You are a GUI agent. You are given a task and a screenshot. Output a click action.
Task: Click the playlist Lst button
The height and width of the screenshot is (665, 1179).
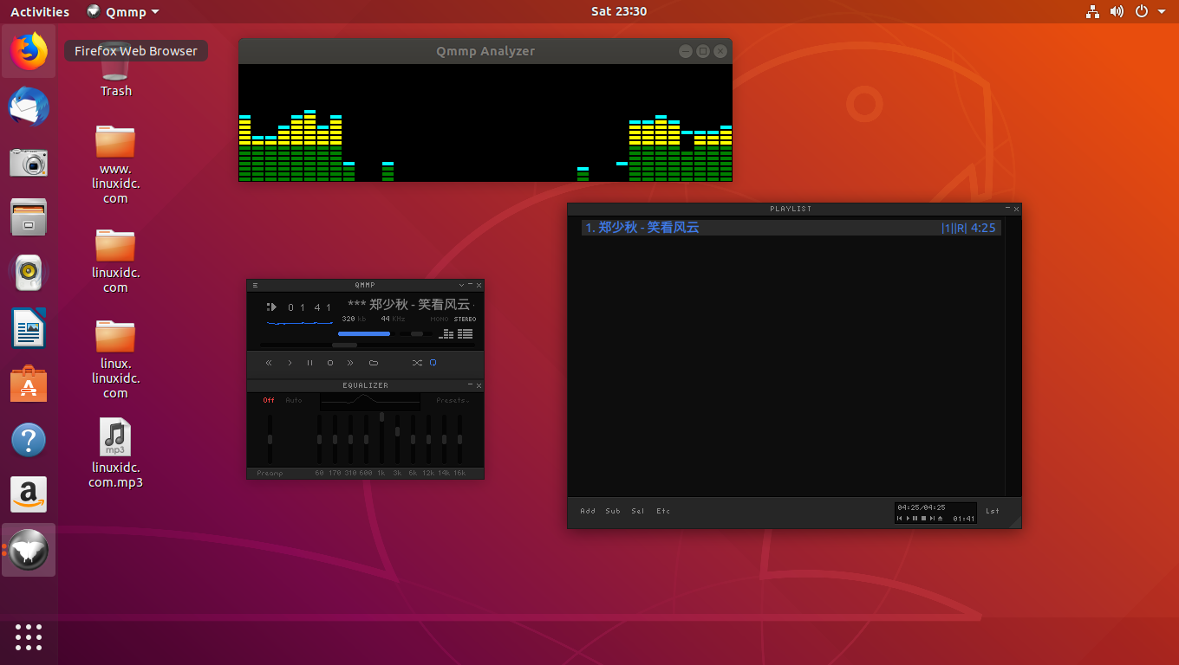point(992,511)
